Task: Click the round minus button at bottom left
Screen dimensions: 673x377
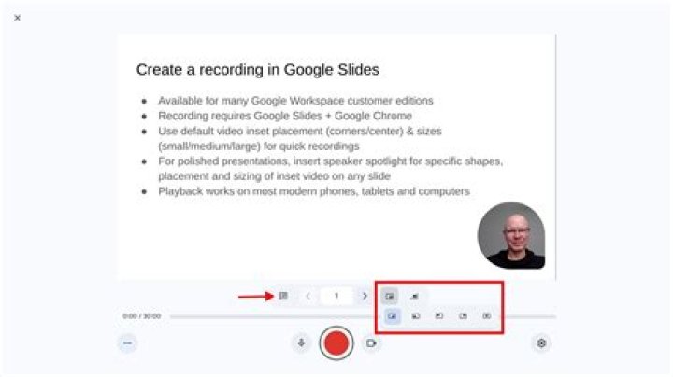Action: click(x=128, y=343)
